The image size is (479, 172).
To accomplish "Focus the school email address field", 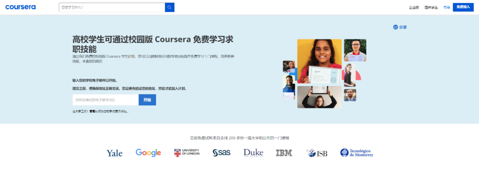I will point(106,100).
